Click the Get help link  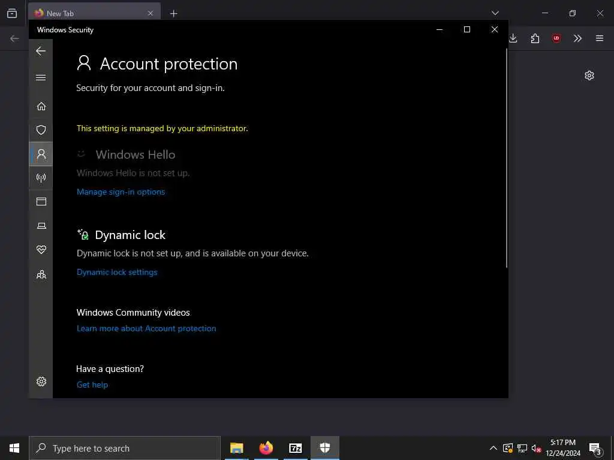click(x=92, y=385)
